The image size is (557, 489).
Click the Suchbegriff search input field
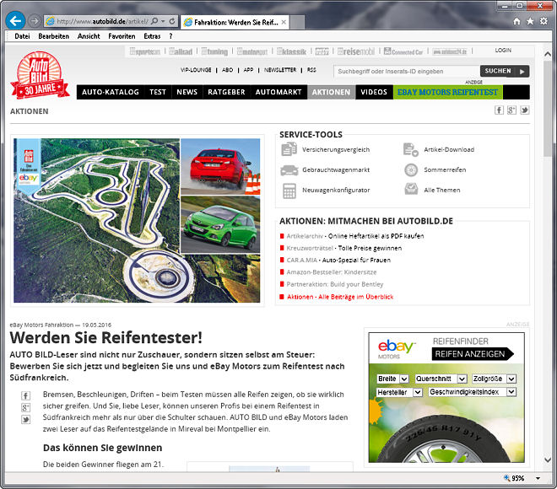pyautogui.click(x=407, y=72)
